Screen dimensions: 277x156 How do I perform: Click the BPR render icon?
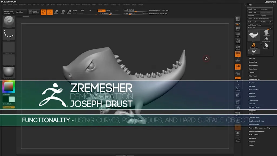238,19
